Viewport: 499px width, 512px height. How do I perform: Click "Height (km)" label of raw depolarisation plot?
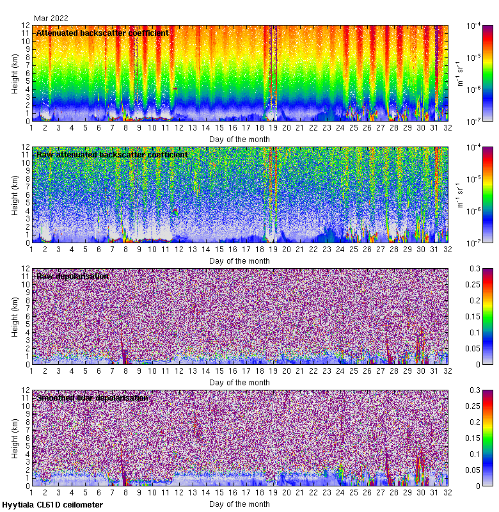pos(15,317)
